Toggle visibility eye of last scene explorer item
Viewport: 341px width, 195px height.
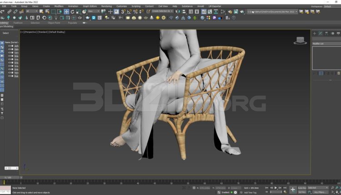tap(9, 76)
